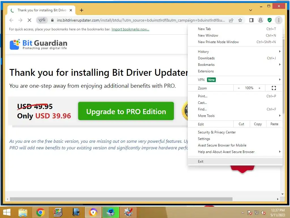The width and height of the screenshot is (290, 218).
Task: Choose Cast... from the menu
Action: coord(235,103)
